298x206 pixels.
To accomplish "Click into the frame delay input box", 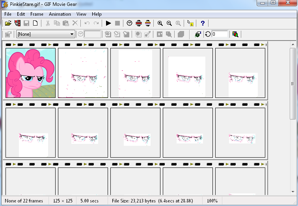I will [92, 34].
